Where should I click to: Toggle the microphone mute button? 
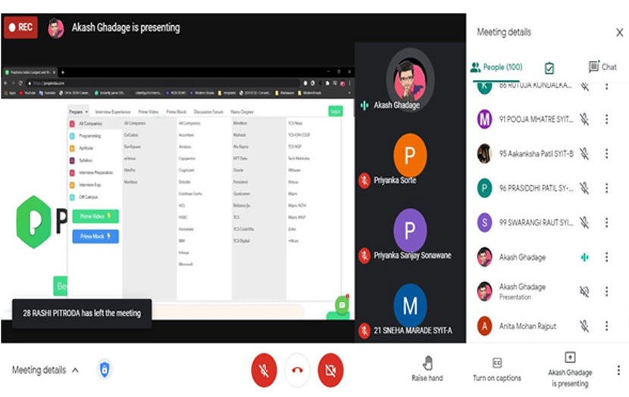[264, 370]
